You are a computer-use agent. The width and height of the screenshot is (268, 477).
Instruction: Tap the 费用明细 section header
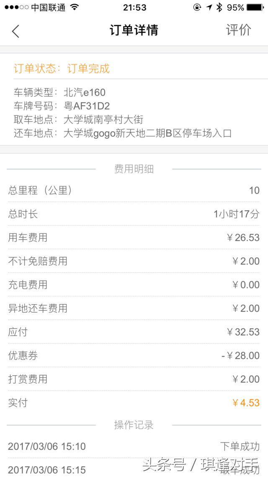click(x=134, y=169)
